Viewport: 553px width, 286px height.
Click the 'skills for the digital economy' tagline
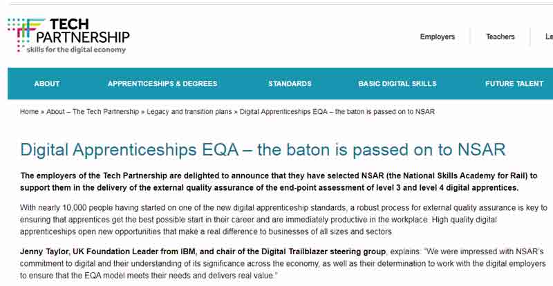tap(76, 50)
